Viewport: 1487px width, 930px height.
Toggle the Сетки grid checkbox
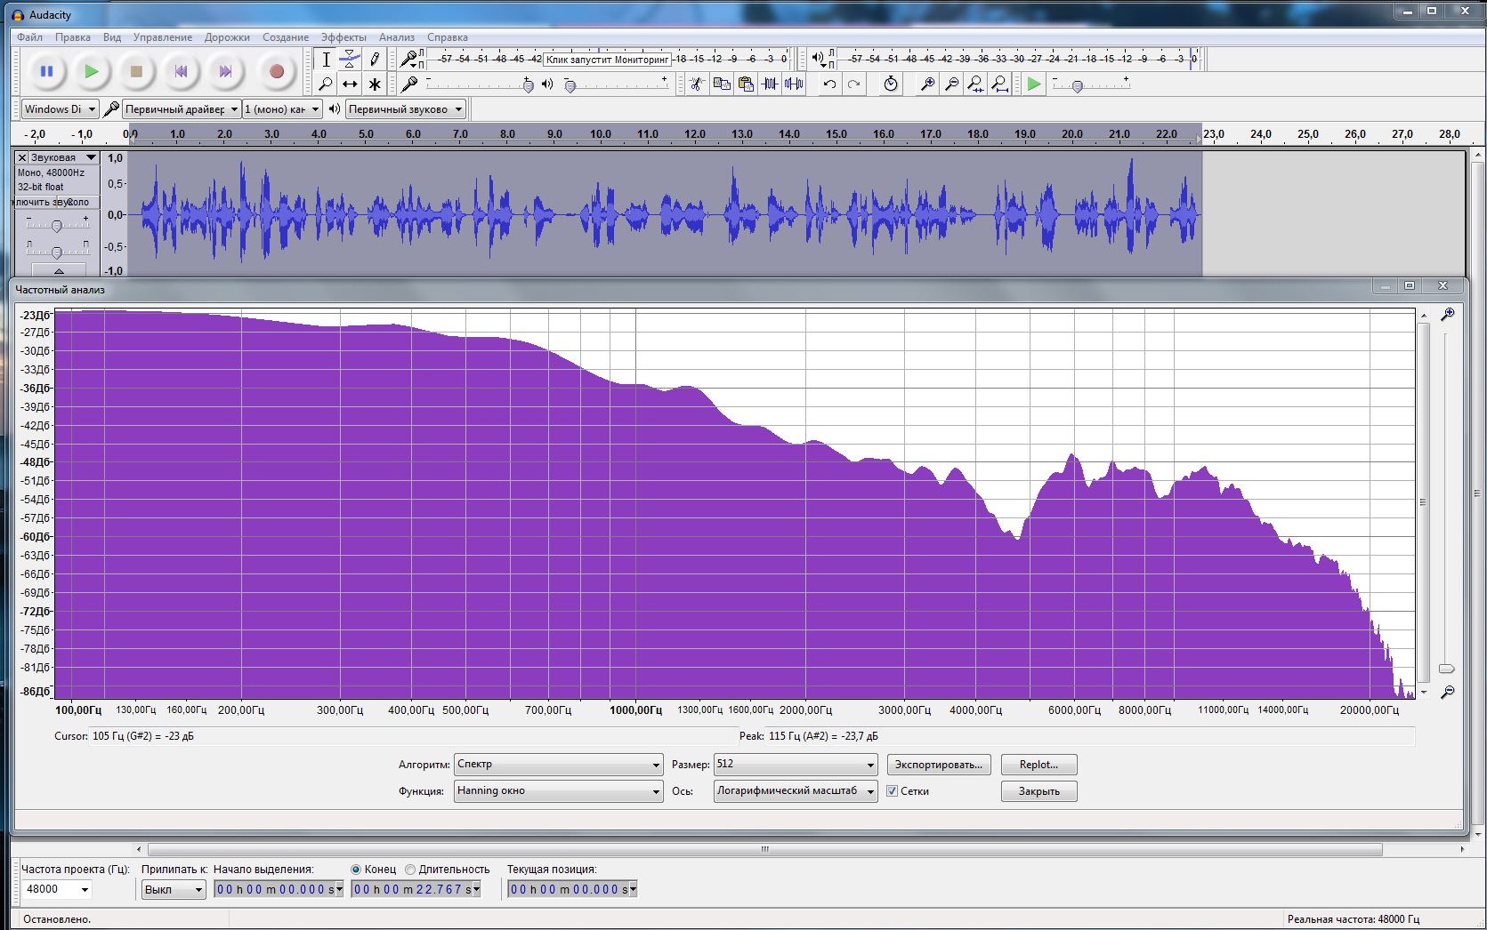pos(892,791)
